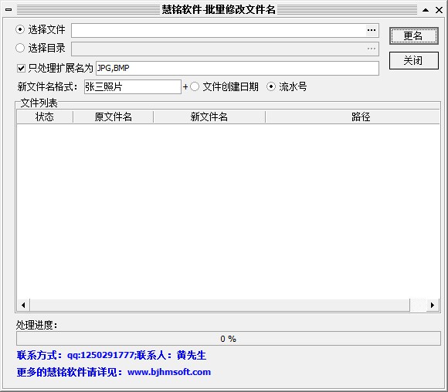The height and width of the screenshot is (392, 448).
Task: Click the extension filter field JPG,BMP
Action: click(237, 68)
